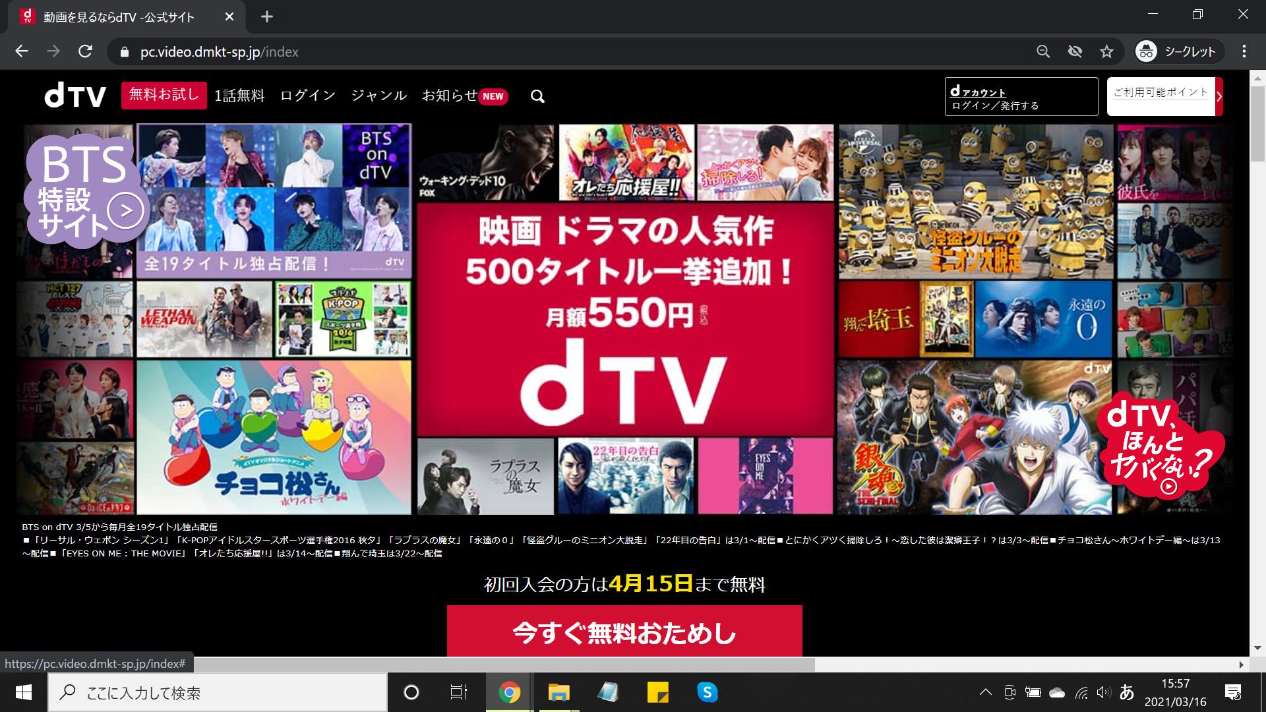Click the address bar URL

pyautogui.click(x=219, y=52)
